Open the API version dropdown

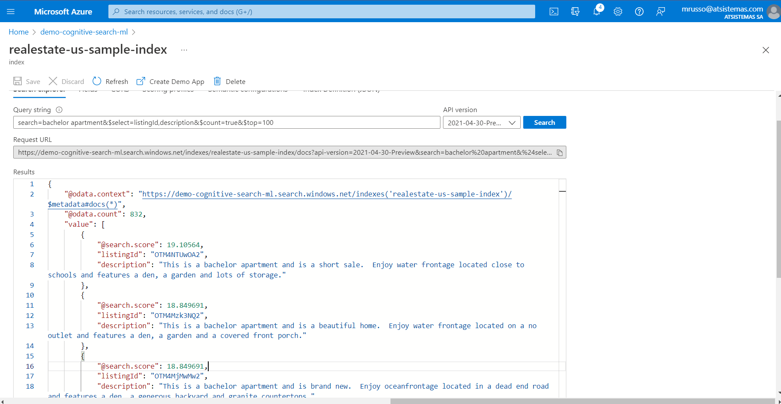click(x=481, y=123)
